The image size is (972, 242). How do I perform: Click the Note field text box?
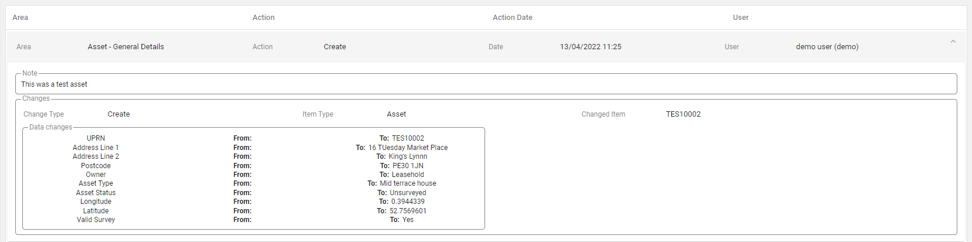pos(486,84)
